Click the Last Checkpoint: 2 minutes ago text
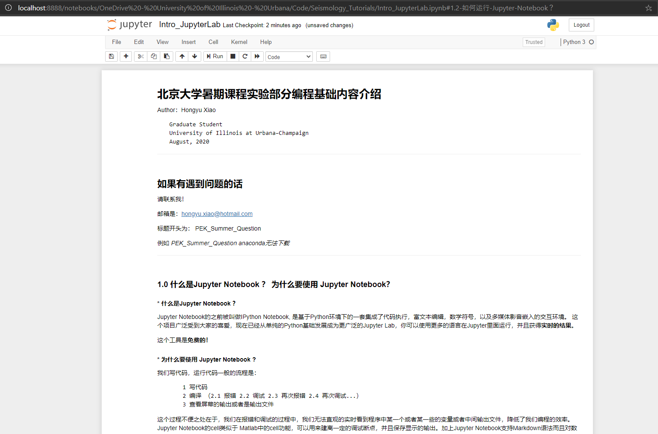Viewport: 658px width, 434px height. click(x=262, y=25)
